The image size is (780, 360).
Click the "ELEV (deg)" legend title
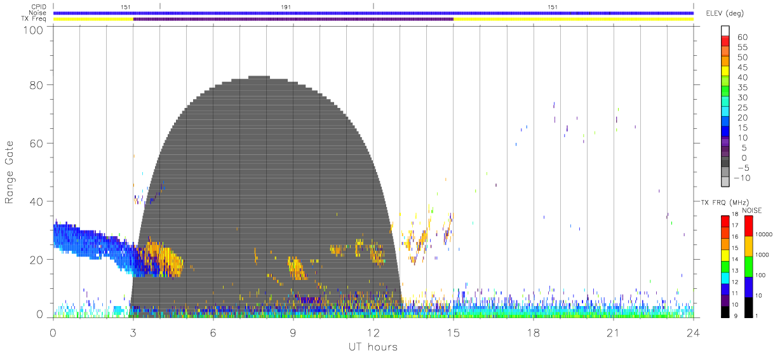coord(723,14)
